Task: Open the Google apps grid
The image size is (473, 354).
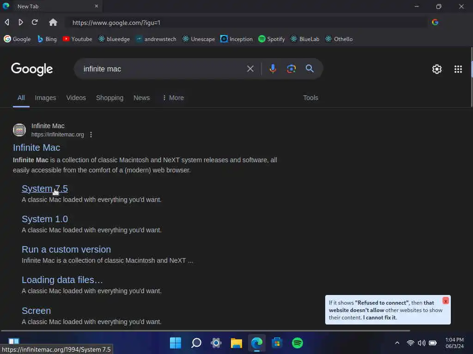Action: pos(458,69)
